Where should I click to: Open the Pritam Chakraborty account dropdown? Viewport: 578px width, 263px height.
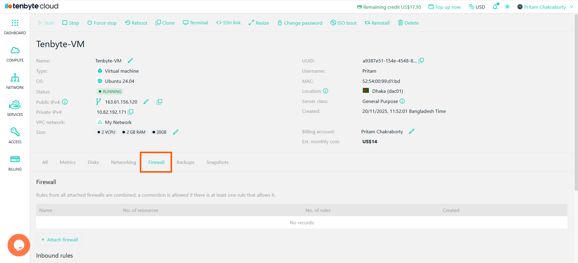click(545, 7)
